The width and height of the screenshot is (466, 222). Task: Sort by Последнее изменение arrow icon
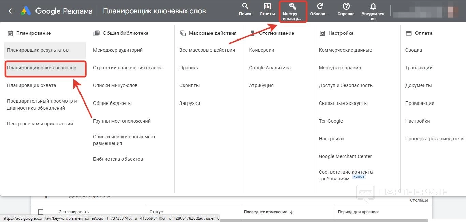point(292,212)
